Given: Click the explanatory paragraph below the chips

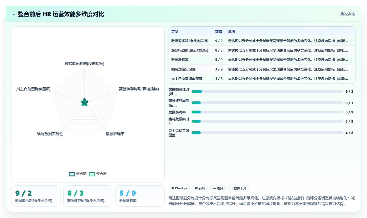Looking at the screenshot, I should click(262, 201).
